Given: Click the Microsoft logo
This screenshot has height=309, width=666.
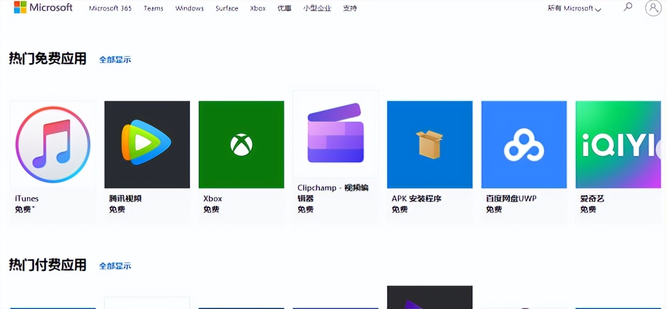Looking at the screenshot, I should coord(44,7).
